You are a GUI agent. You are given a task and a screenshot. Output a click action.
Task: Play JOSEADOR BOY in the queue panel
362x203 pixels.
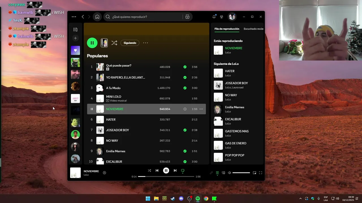point(238,85)
